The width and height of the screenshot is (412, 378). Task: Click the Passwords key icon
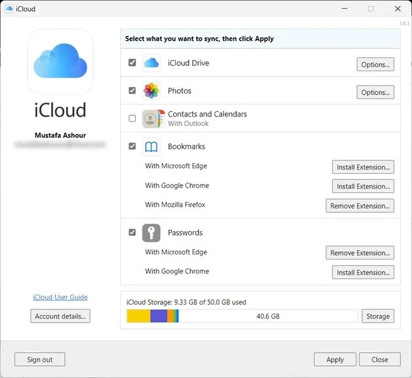pyautogui.click(x=151, y=232)
